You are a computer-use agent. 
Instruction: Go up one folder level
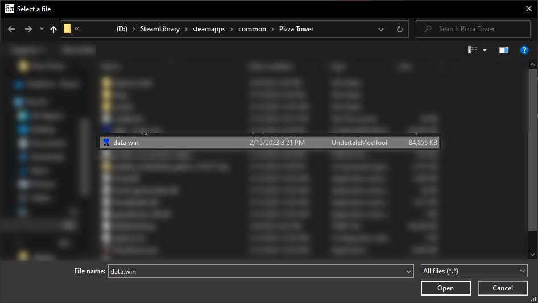click(x=53, y=29)
